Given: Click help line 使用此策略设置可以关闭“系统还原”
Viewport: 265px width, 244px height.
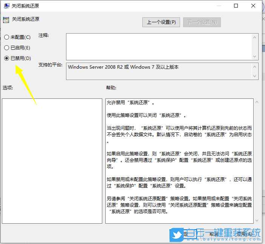Looking at the screenshot, I should (146, 115).
